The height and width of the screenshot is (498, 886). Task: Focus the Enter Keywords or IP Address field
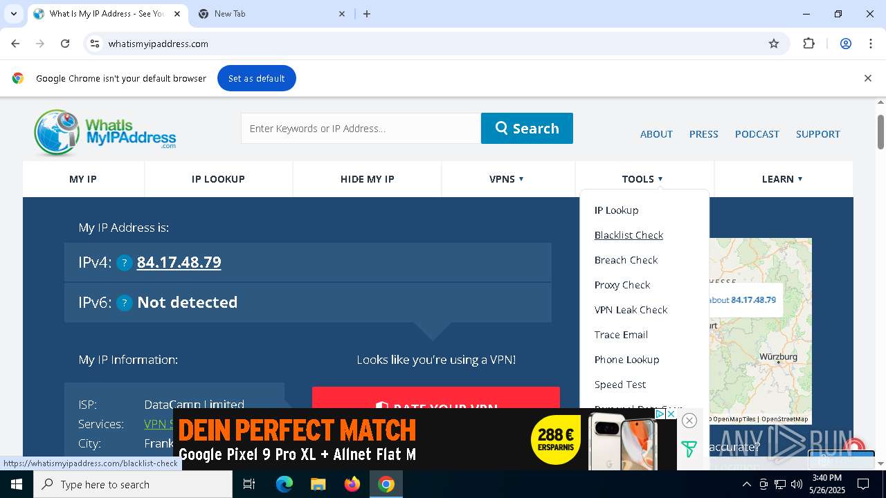click(361, 128)
